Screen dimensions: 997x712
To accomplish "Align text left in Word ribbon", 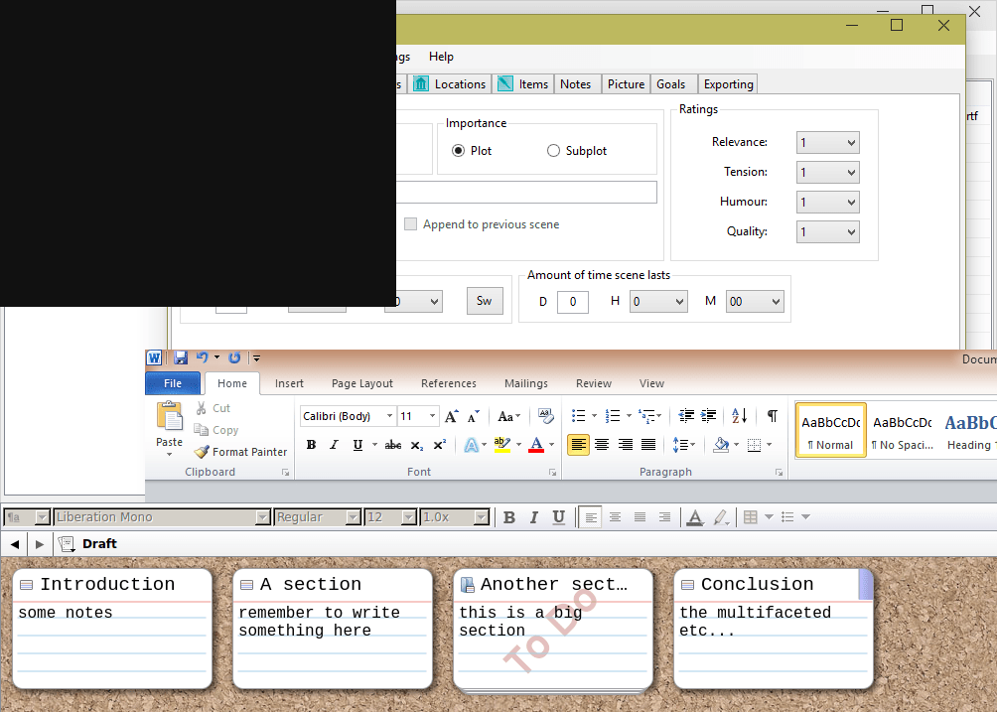I will click(578, 445).
